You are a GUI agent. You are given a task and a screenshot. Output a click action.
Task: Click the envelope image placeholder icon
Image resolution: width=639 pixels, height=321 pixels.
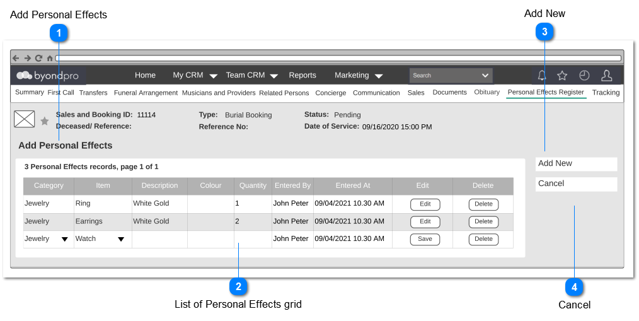[x=25, y=119]
